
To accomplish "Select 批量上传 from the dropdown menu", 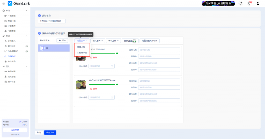I will pos(81,47).
